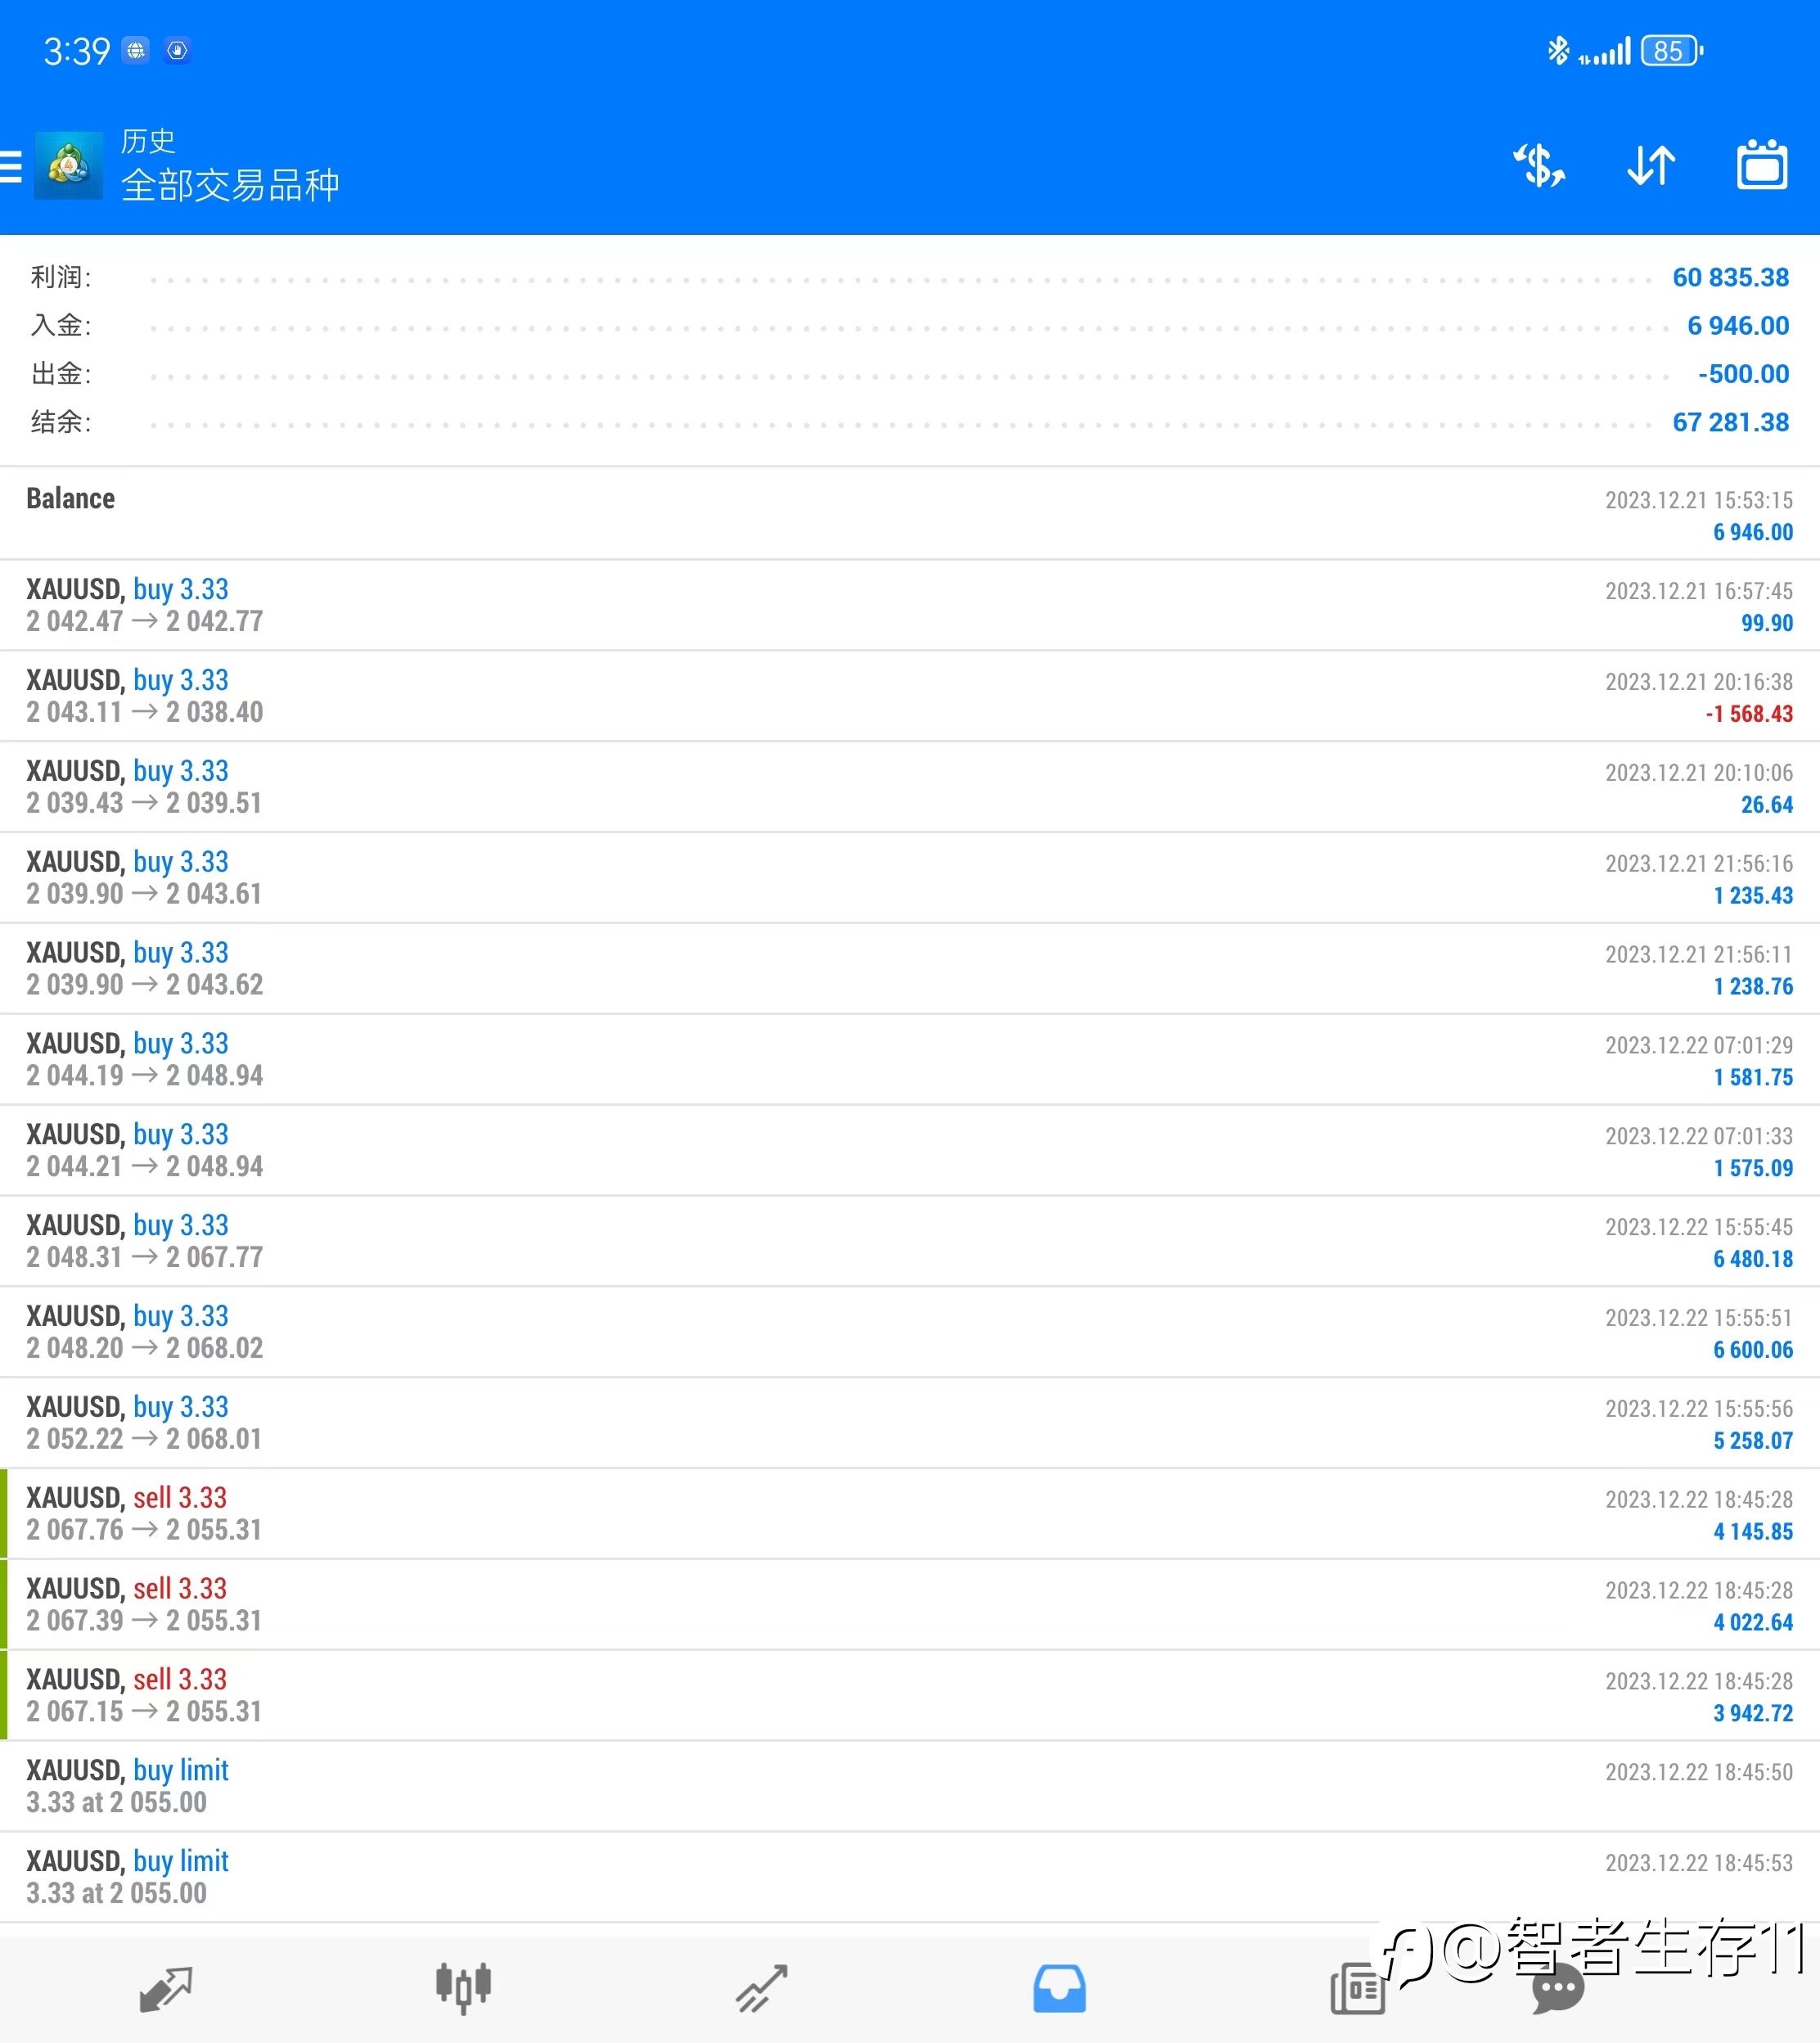This screenshot has height=2043, width=1820.
Task: Open the trade with profit 1 235.43
Action: 910,878
